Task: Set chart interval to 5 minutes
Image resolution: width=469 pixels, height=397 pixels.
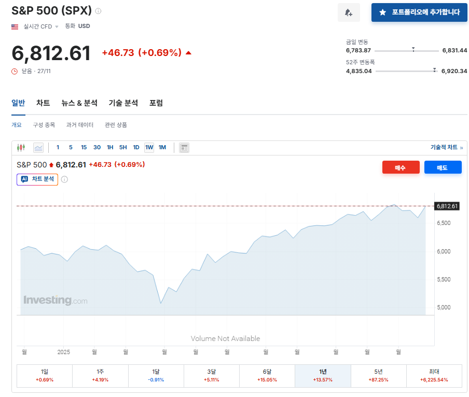Action: point(71,147)
